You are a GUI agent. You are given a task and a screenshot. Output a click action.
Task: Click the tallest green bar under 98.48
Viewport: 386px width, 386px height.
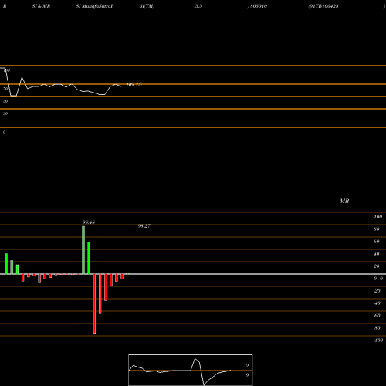click(83, 250)
